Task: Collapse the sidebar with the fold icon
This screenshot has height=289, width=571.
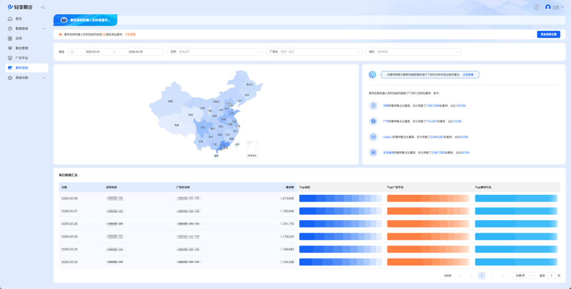Action: (43, 7)
